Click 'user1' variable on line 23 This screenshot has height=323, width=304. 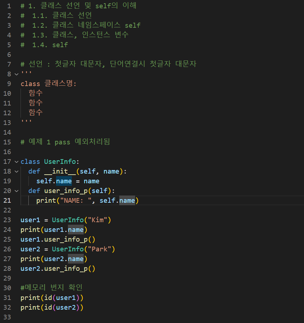[30, 220]
